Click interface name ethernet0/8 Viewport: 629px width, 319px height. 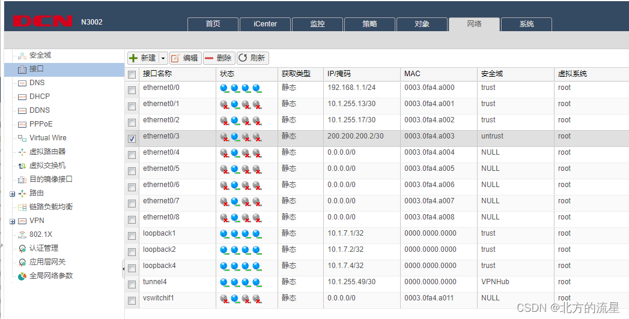click(161, 217)
